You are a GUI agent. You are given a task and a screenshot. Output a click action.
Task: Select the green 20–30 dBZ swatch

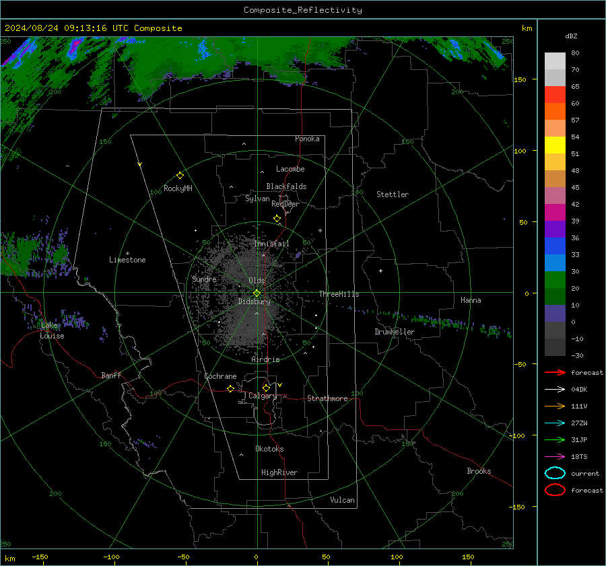click(x=555, y=280)
